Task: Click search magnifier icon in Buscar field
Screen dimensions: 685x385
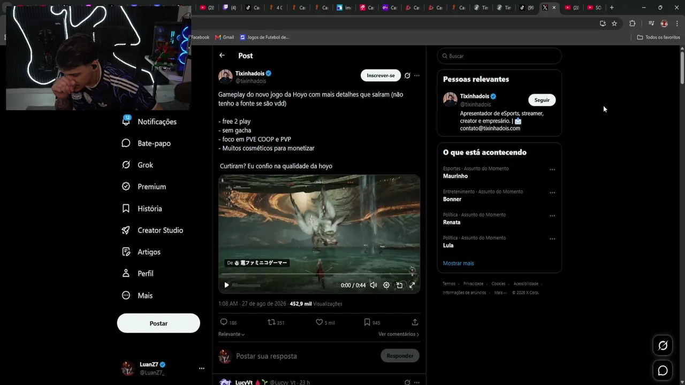Action: (x=445, y=56)
